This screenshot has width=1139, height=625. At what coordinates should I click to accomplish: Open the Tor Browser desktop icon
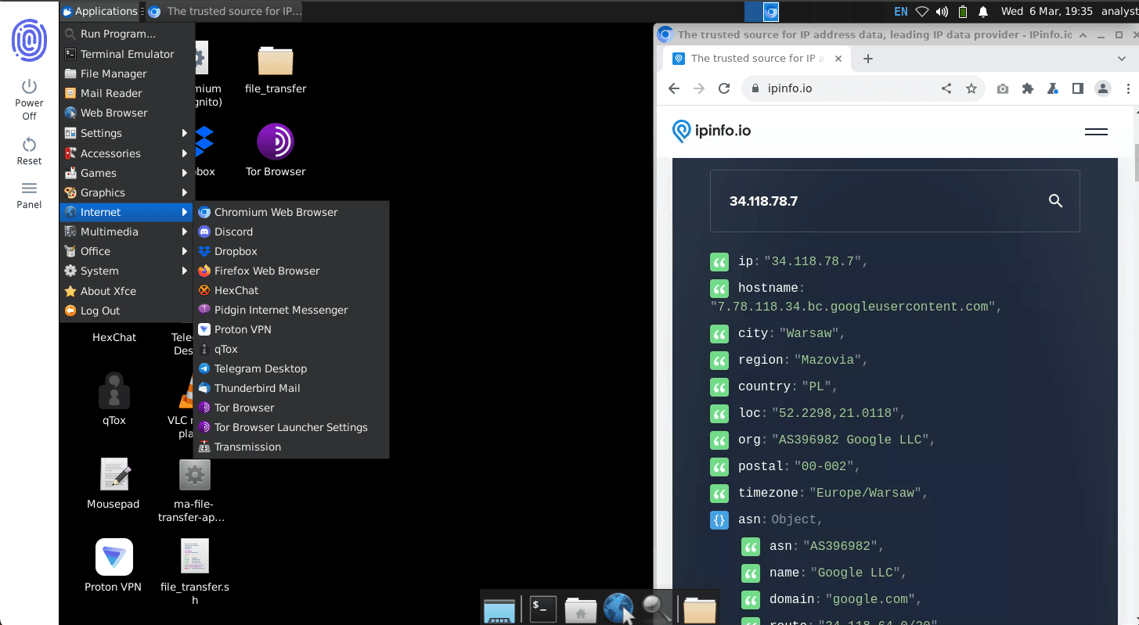click(x=275, y=142)
